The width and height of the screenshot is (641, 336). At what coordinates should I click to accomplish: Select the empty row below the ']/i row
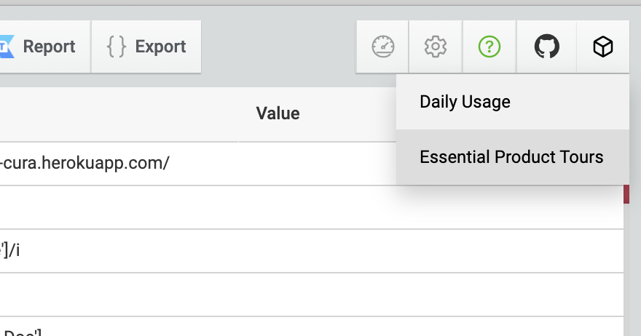coord(312,295)
